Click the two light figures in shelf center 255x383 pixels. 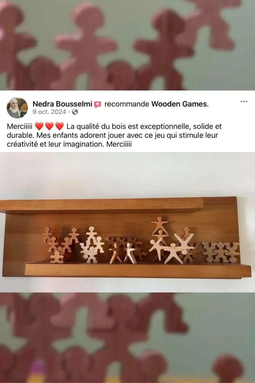123,253
